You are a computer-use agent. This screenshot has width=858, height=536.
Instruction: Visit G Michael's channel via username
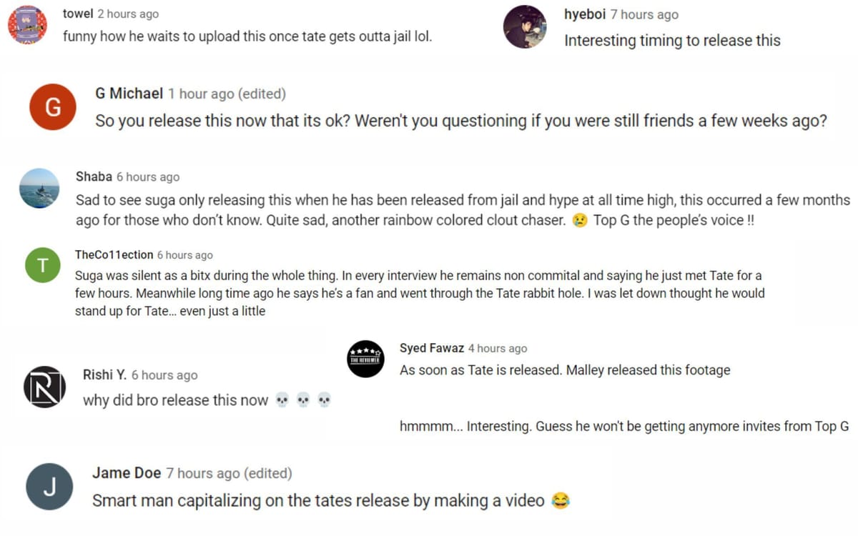click(129, 94)
